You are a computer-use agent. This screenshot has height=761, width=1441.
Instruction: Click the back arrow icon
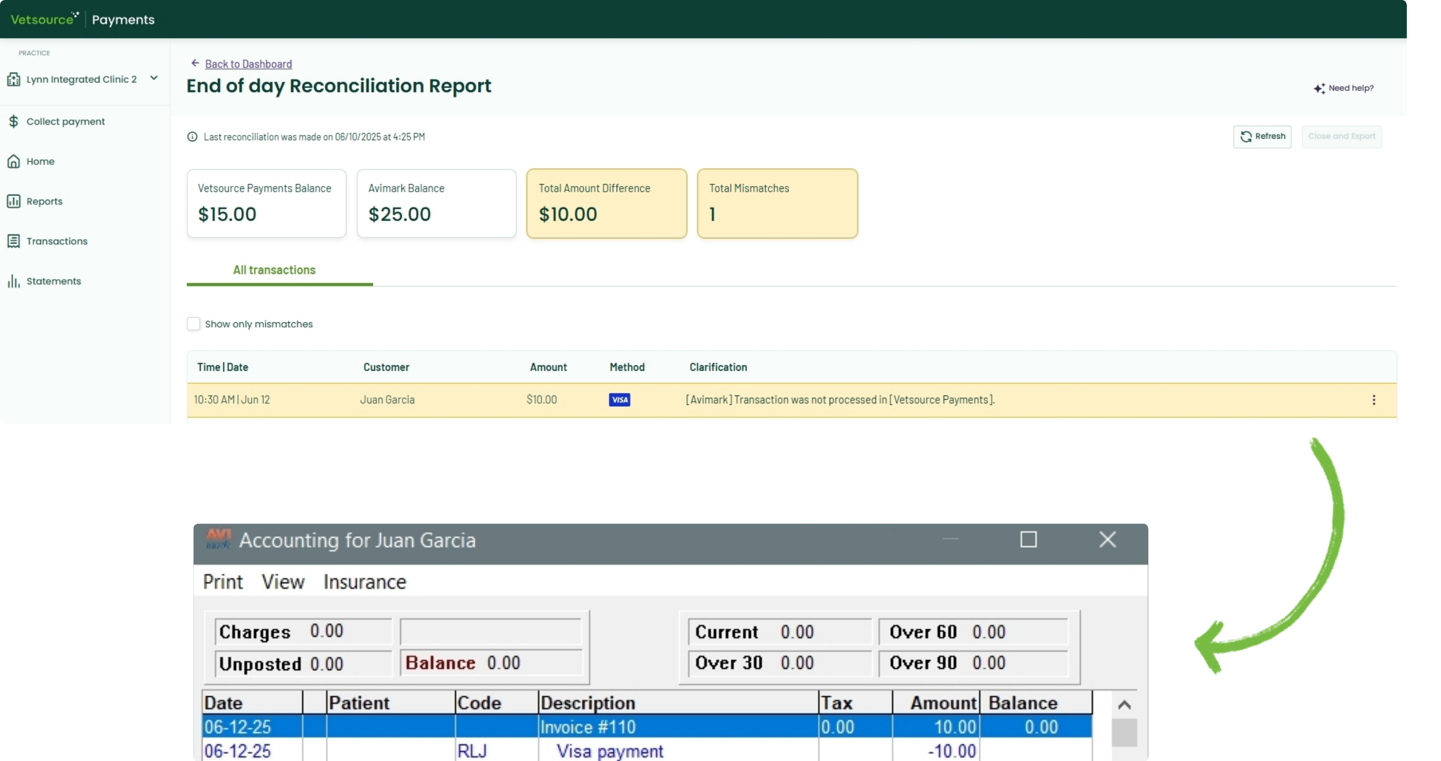[195, 63]
